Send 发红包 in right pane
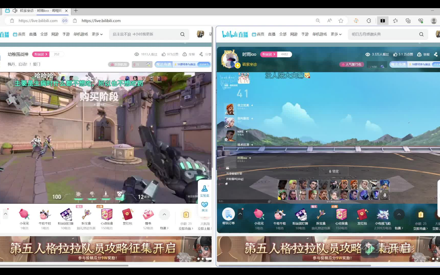 tap(362, 217)
